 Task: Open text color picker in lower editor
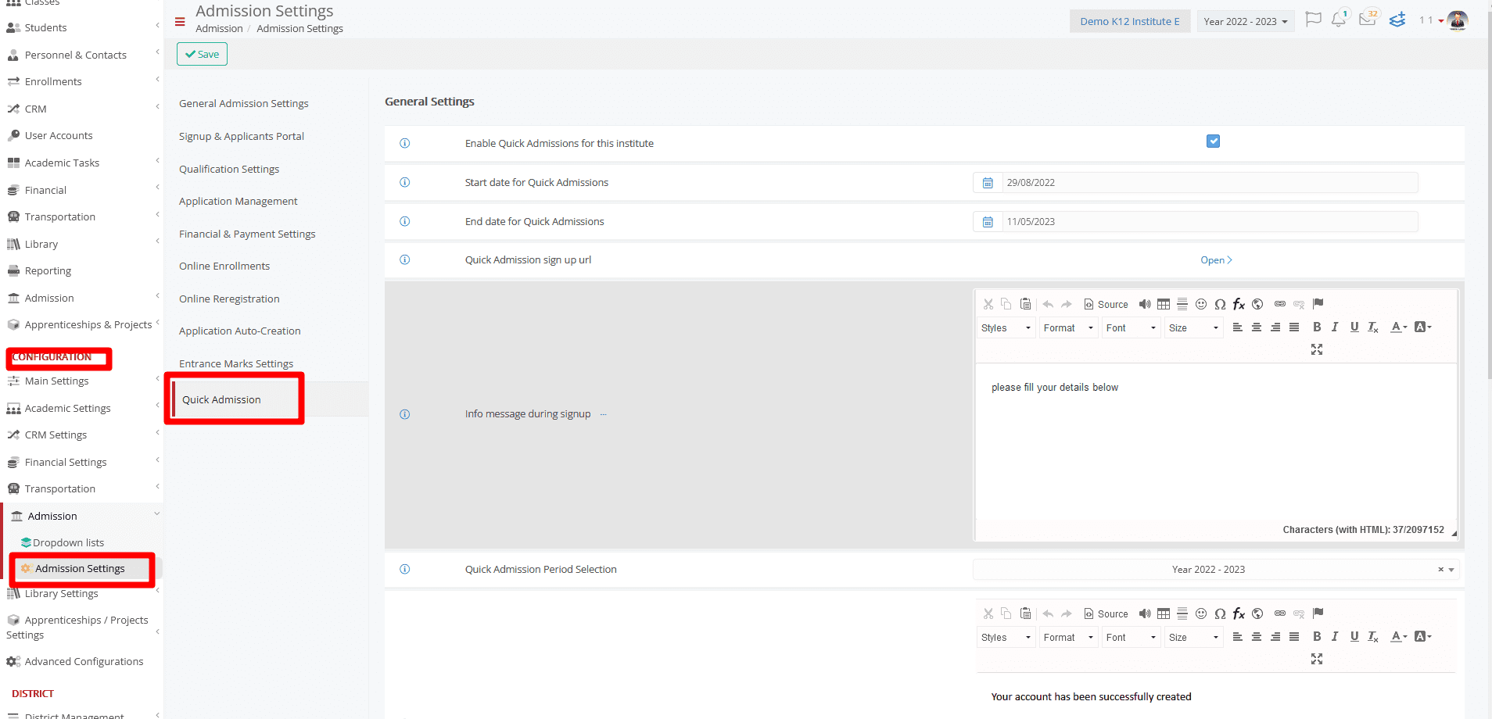(1399, 637)
